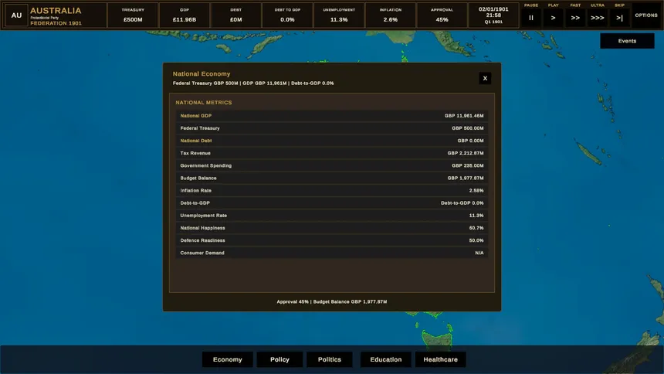Click the AUSTRALIA country title

tap(56, 11)
